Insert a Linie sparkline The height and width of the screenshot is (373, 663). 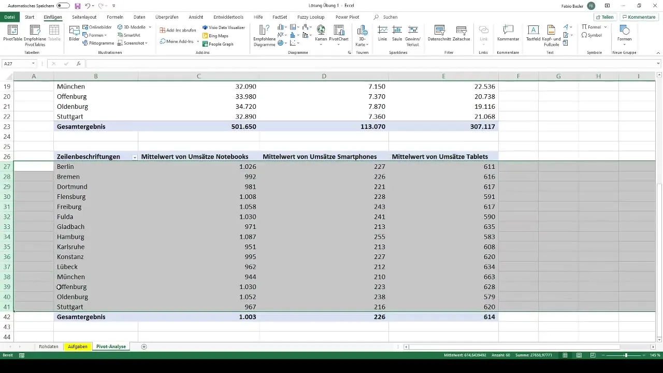tap(383, 33)
